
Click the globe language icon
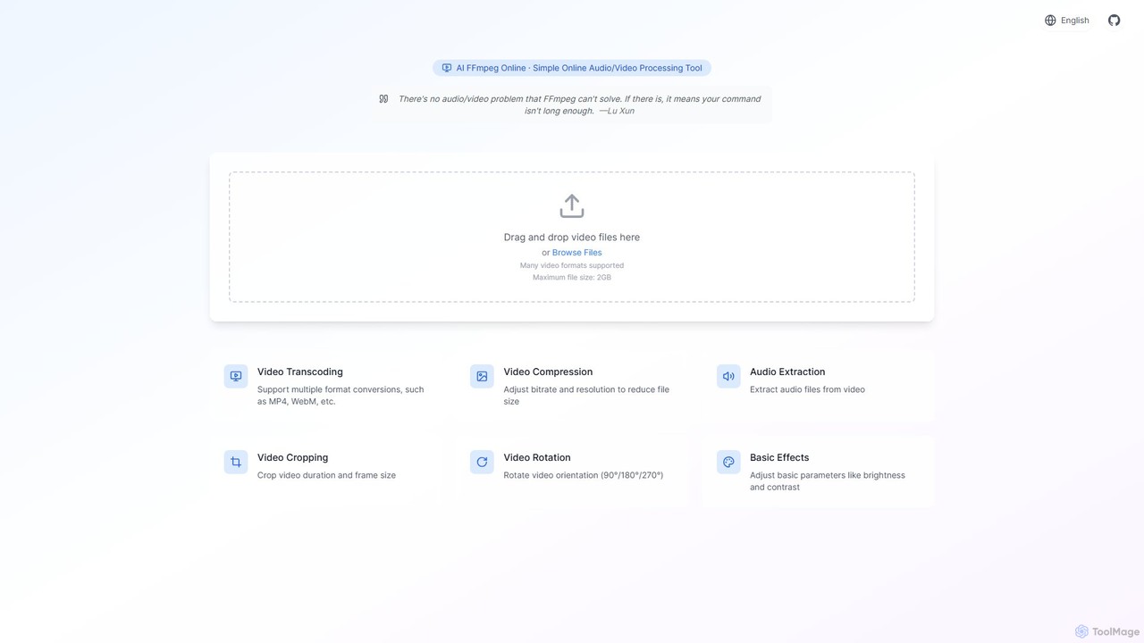click(x=1050, y=21)
